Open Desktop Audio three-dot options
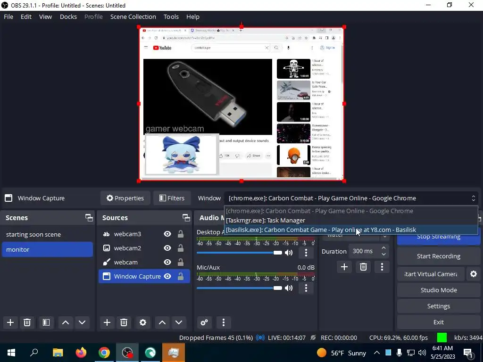 tap(306, 253)
